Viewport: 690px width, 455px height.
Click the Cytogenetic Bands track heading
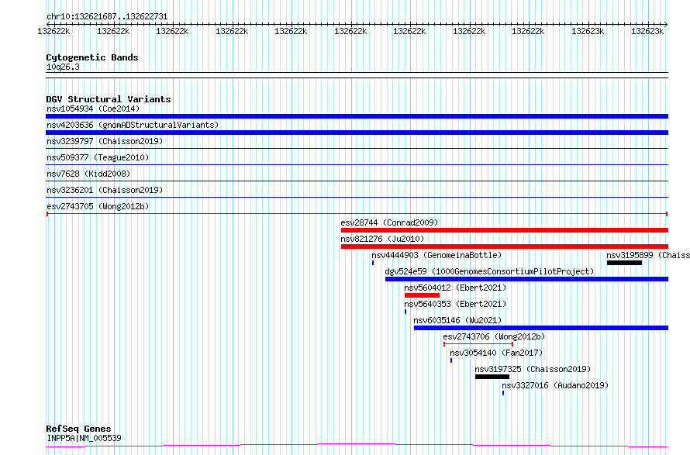tap(92, 57)
